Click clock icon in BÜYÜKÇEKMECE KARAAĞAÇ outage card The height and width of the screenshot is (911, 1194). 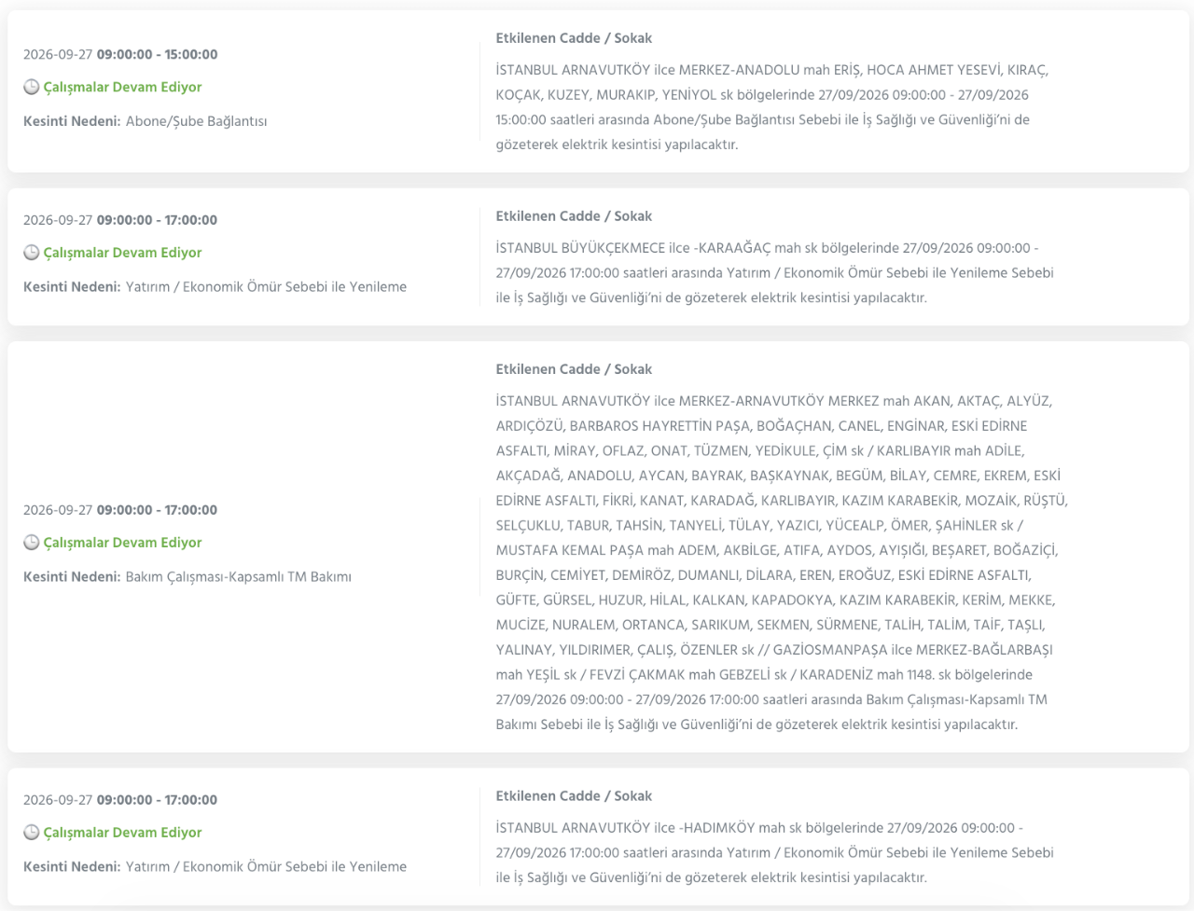tap(32, 253)
